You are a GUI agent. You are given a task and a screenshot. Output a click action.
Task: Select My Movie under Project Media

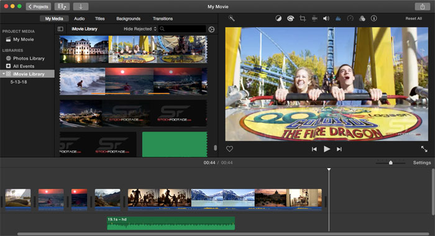pyautogui.click(x=24, y=39)
